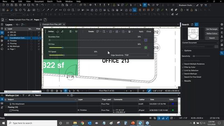Click the Email icon in the top toolbar

point(24,5)
